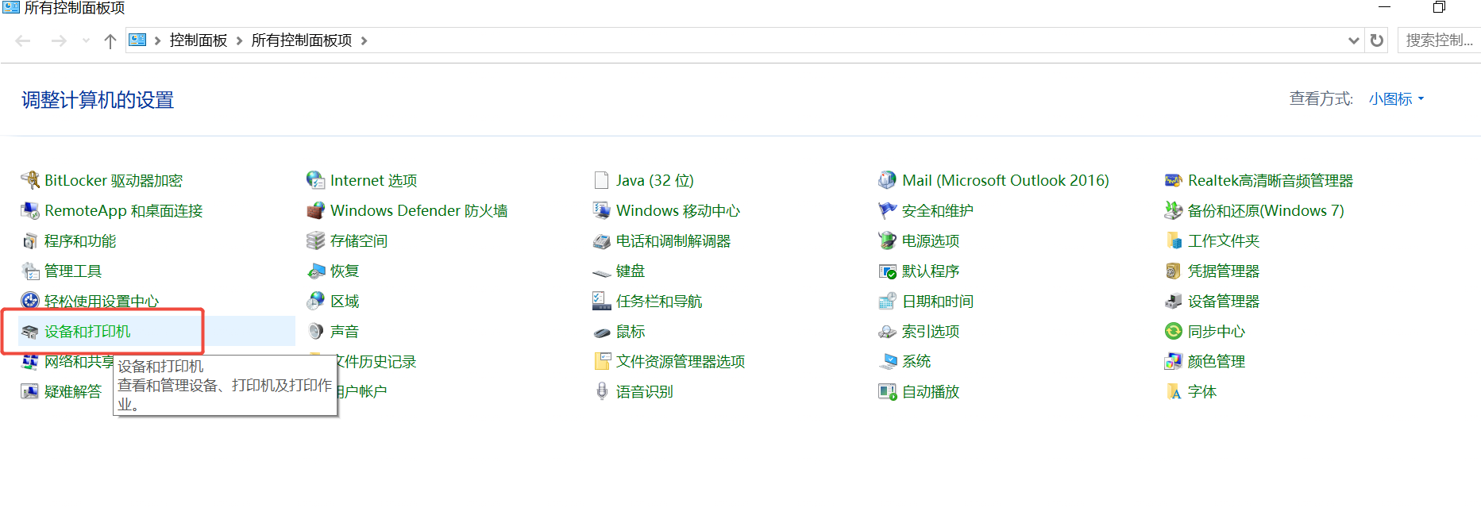Click the 电话和调制解调器 icon
Screen dimensions: 1481x519
click(602, 240)
